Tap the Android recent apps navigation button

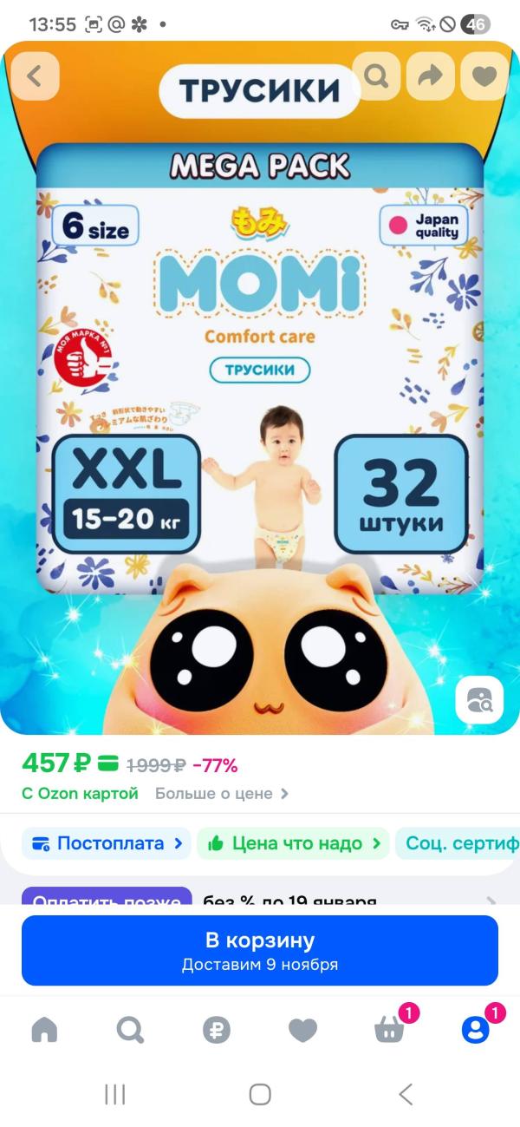pos(114,1094)
